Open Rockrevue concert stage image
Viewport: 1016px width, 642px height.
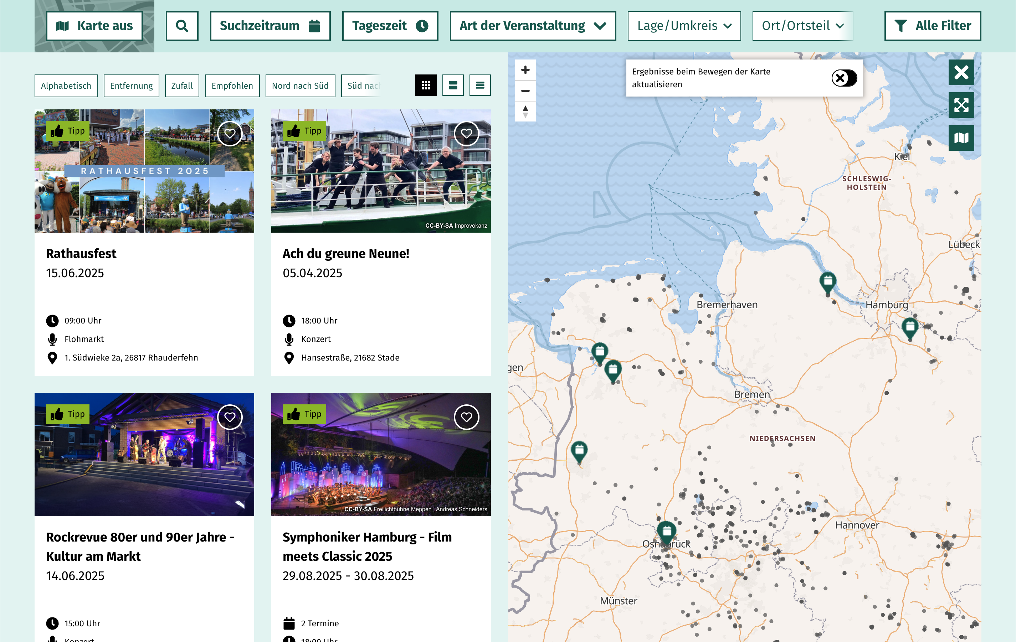click(144, 454)
